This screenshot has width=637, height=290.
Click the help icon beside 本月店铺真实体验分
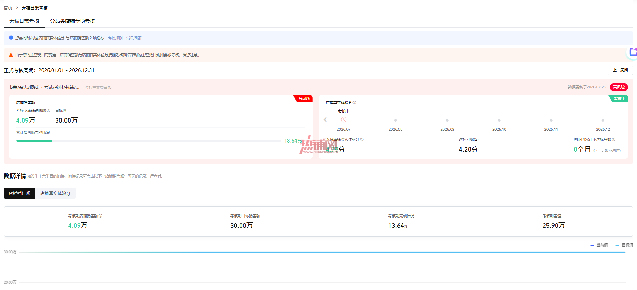click(x=362, y=139)
